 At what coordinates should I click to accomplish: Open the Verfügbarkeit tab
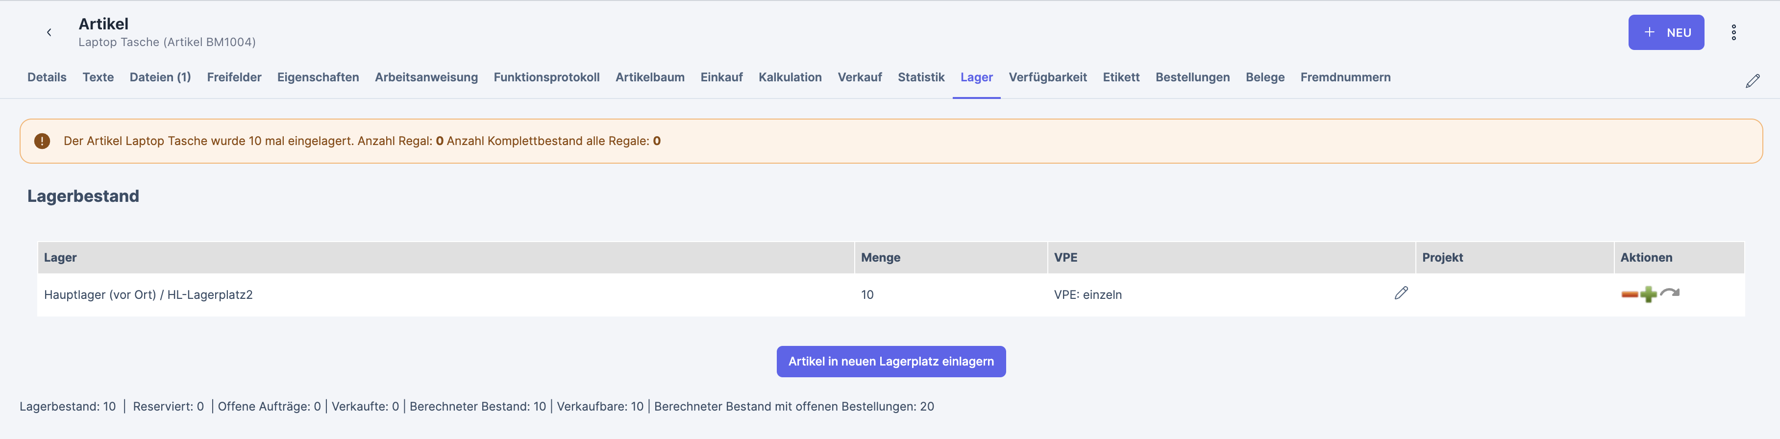tap(1047, 77)
